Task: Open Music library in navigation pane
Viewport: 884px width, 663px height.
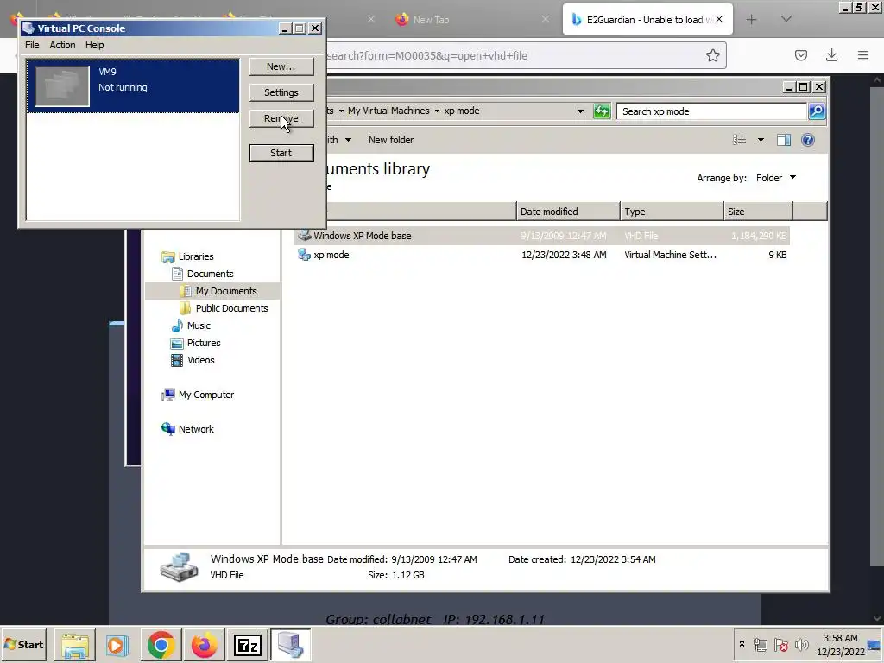Action: click(x=199, y=325)
